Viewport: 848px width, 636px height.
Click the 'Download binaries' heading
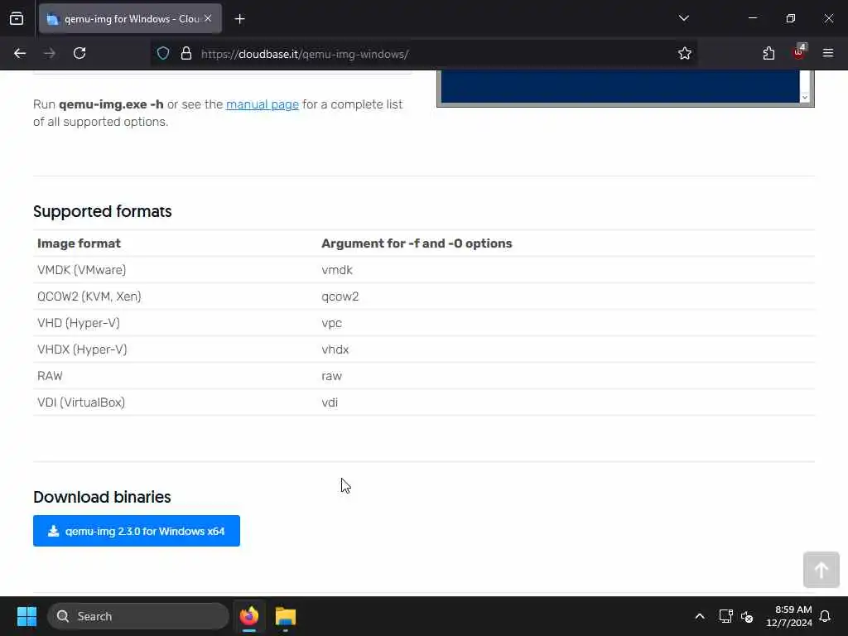(x=102, y=497)
